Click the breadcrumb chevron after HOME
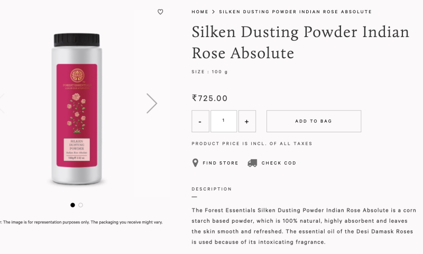Image resolution: width=423 pixels, height=254 pixels. coord(214,12)
